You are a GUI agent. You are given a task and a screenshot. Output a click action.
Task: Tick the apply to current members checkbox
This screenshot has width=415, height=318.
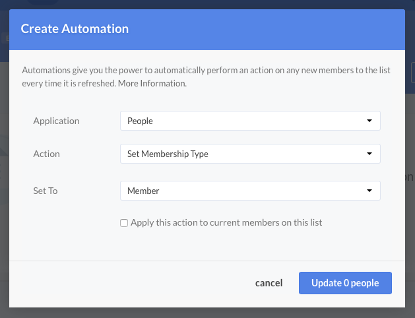[124, 223]
